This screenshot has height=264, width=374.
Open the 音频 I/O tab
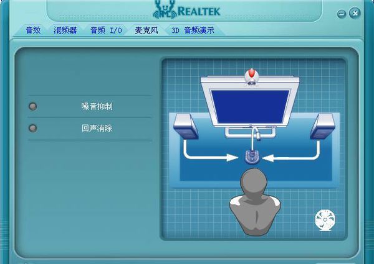coord(106,30)
